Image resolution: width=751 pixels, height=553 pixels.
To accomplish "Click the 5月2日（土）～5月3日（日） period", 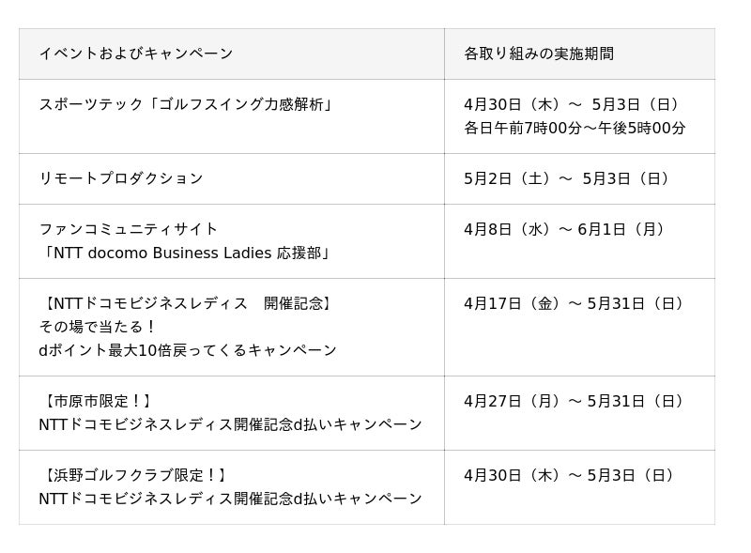I will [569, 178].
